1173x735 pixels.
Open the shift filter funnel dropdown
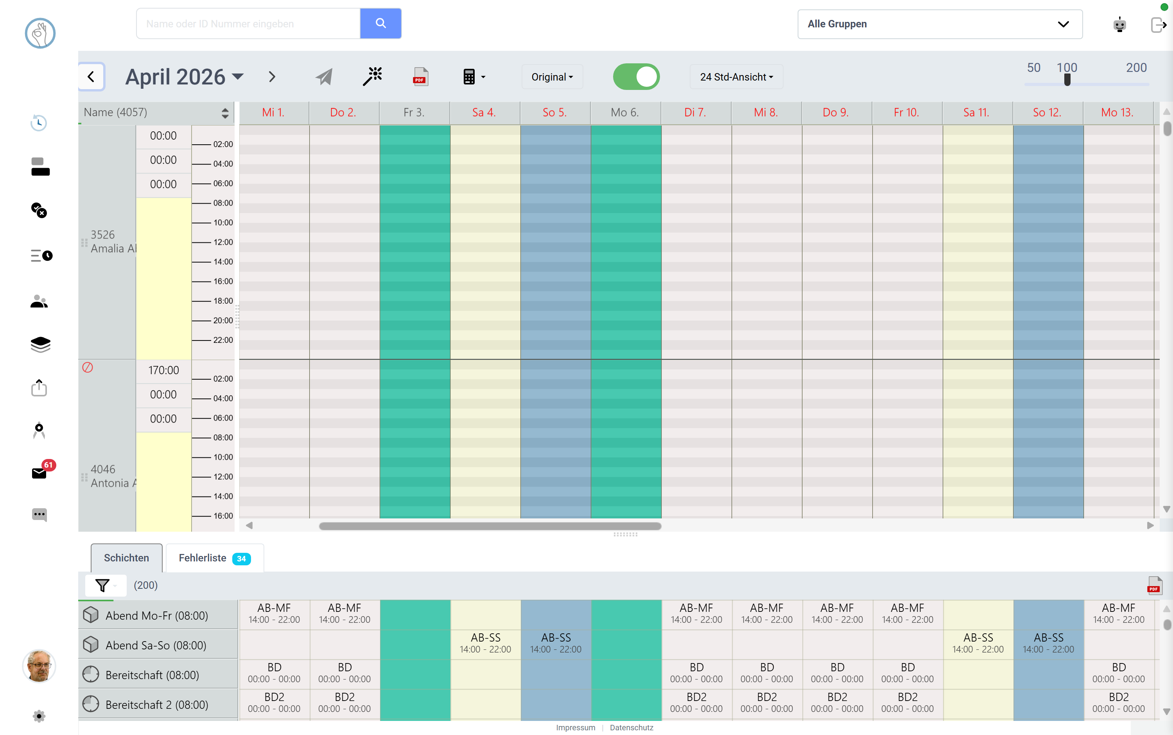click(106, 585)
